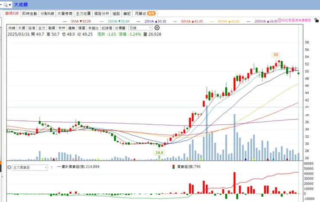Toggle the 本益比 overlay button
The height and width of the screenshot is (202, 320).
93,28
